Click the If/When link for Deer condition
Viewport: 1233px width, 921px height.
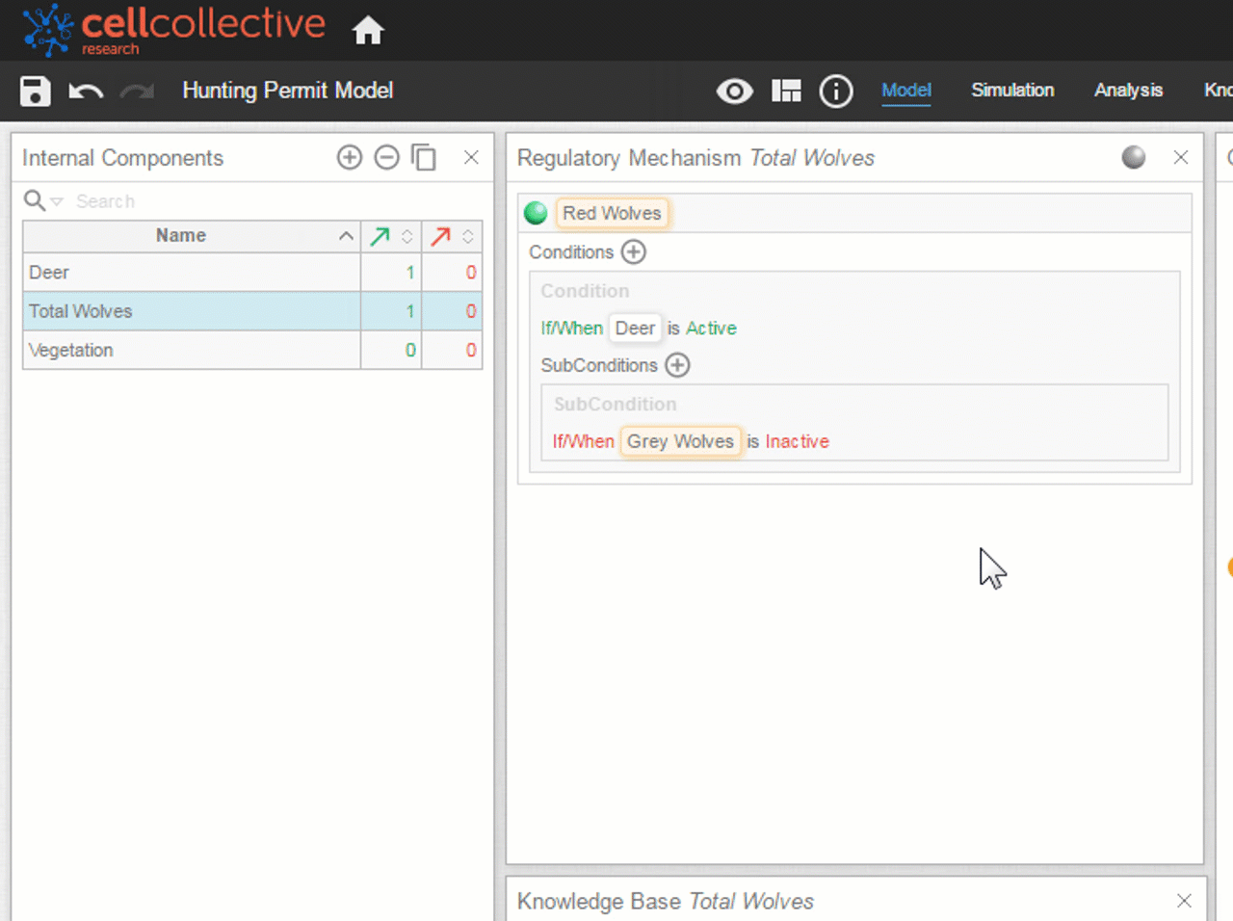571,329
